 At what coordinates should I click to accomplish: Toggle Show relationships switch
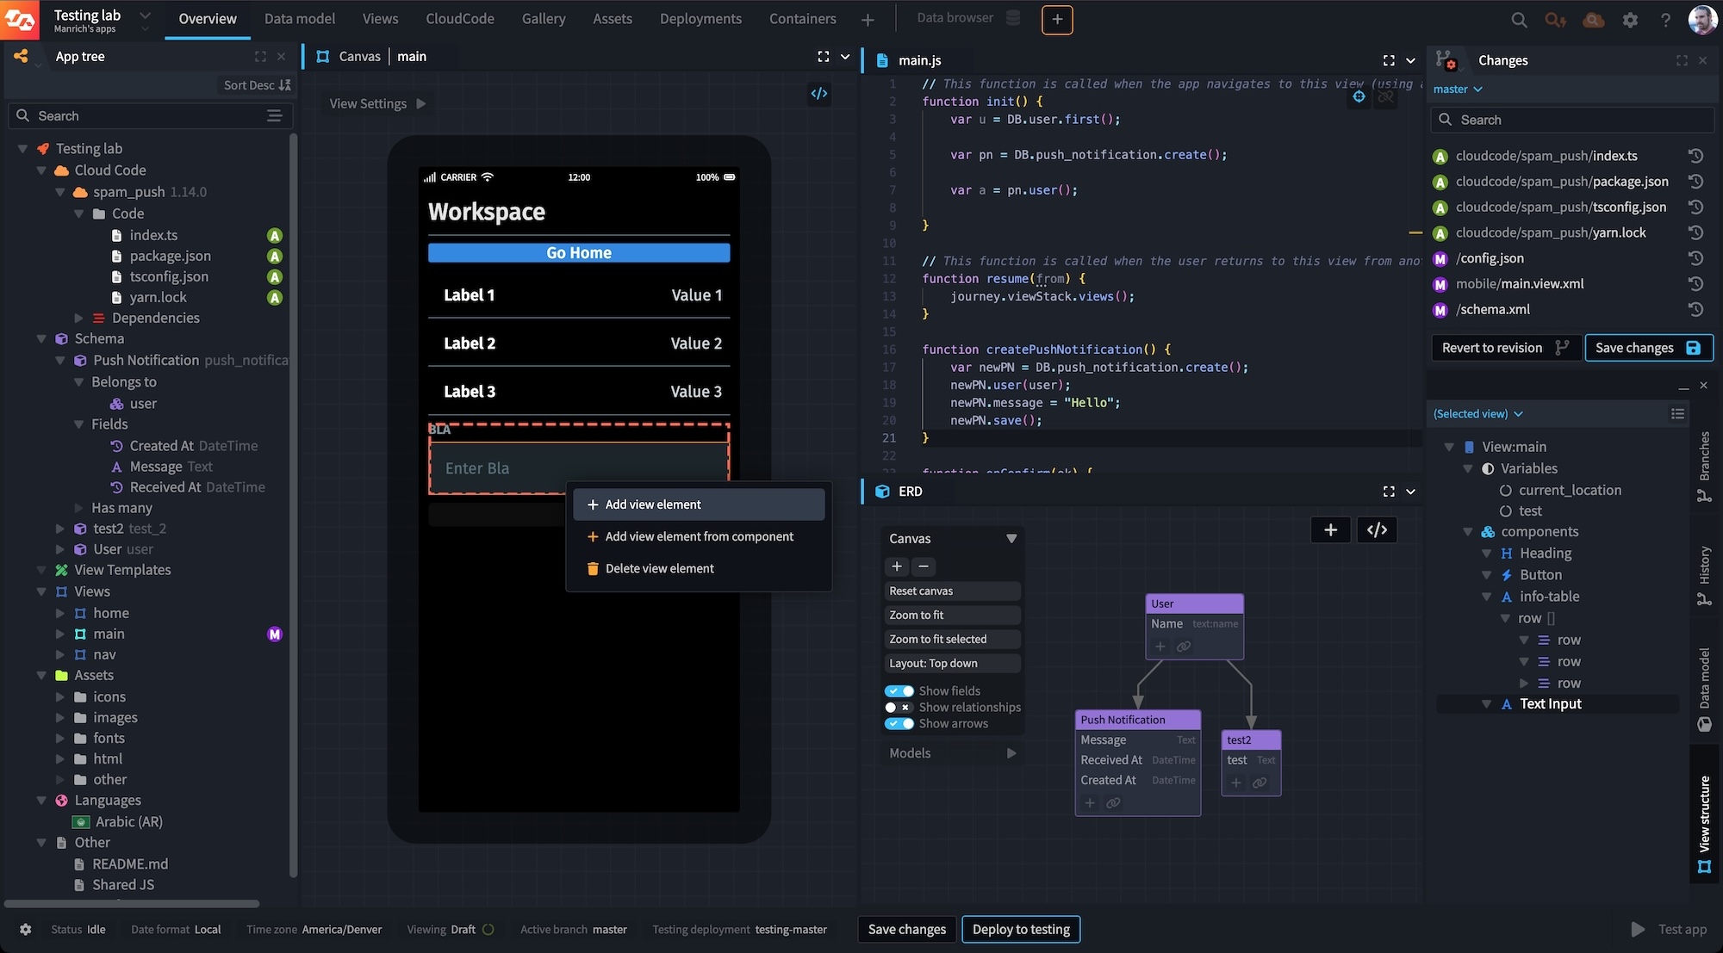tap(899, 707)
